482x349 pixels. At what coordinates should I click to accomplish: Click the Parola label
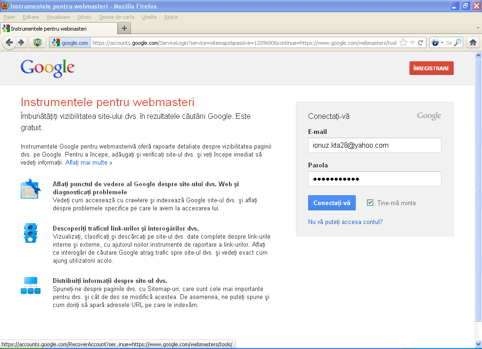pos(318,165)
